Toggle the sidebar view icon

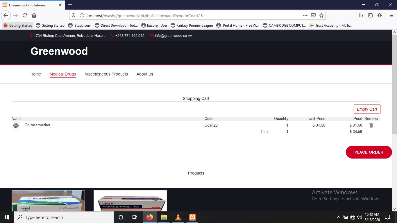click(x=370, y=15)
